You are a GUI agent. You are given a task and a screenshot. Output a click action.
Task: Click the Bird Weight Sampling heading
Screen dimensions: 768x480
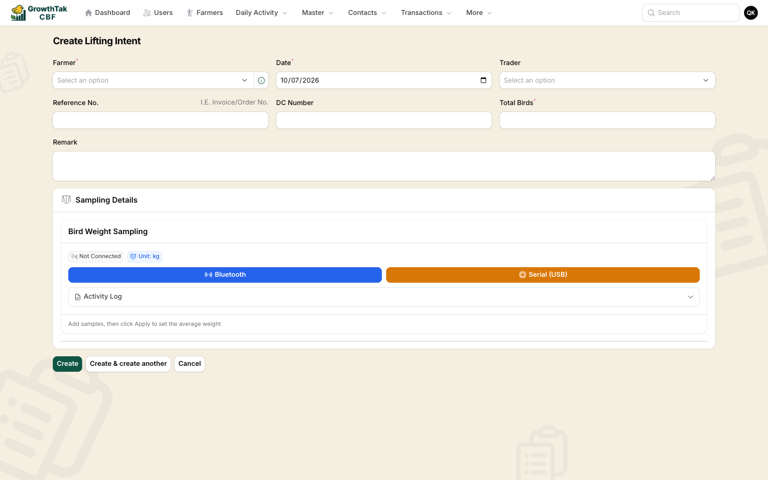[108, 231]
